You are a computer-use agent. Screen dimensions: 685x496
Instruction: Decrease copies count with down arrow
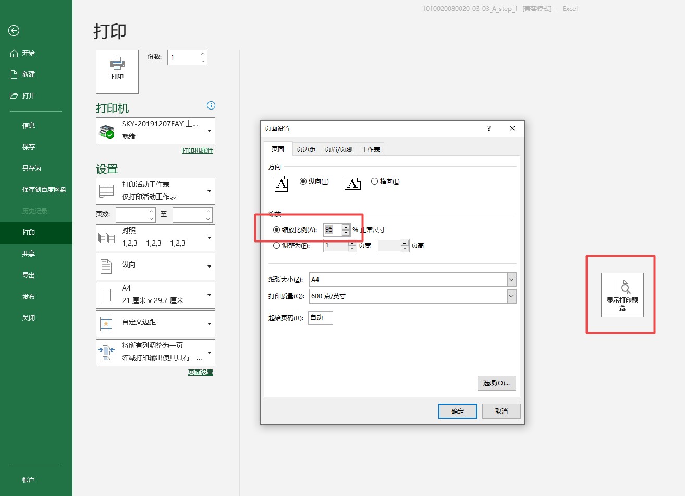[x=203, y=61]
